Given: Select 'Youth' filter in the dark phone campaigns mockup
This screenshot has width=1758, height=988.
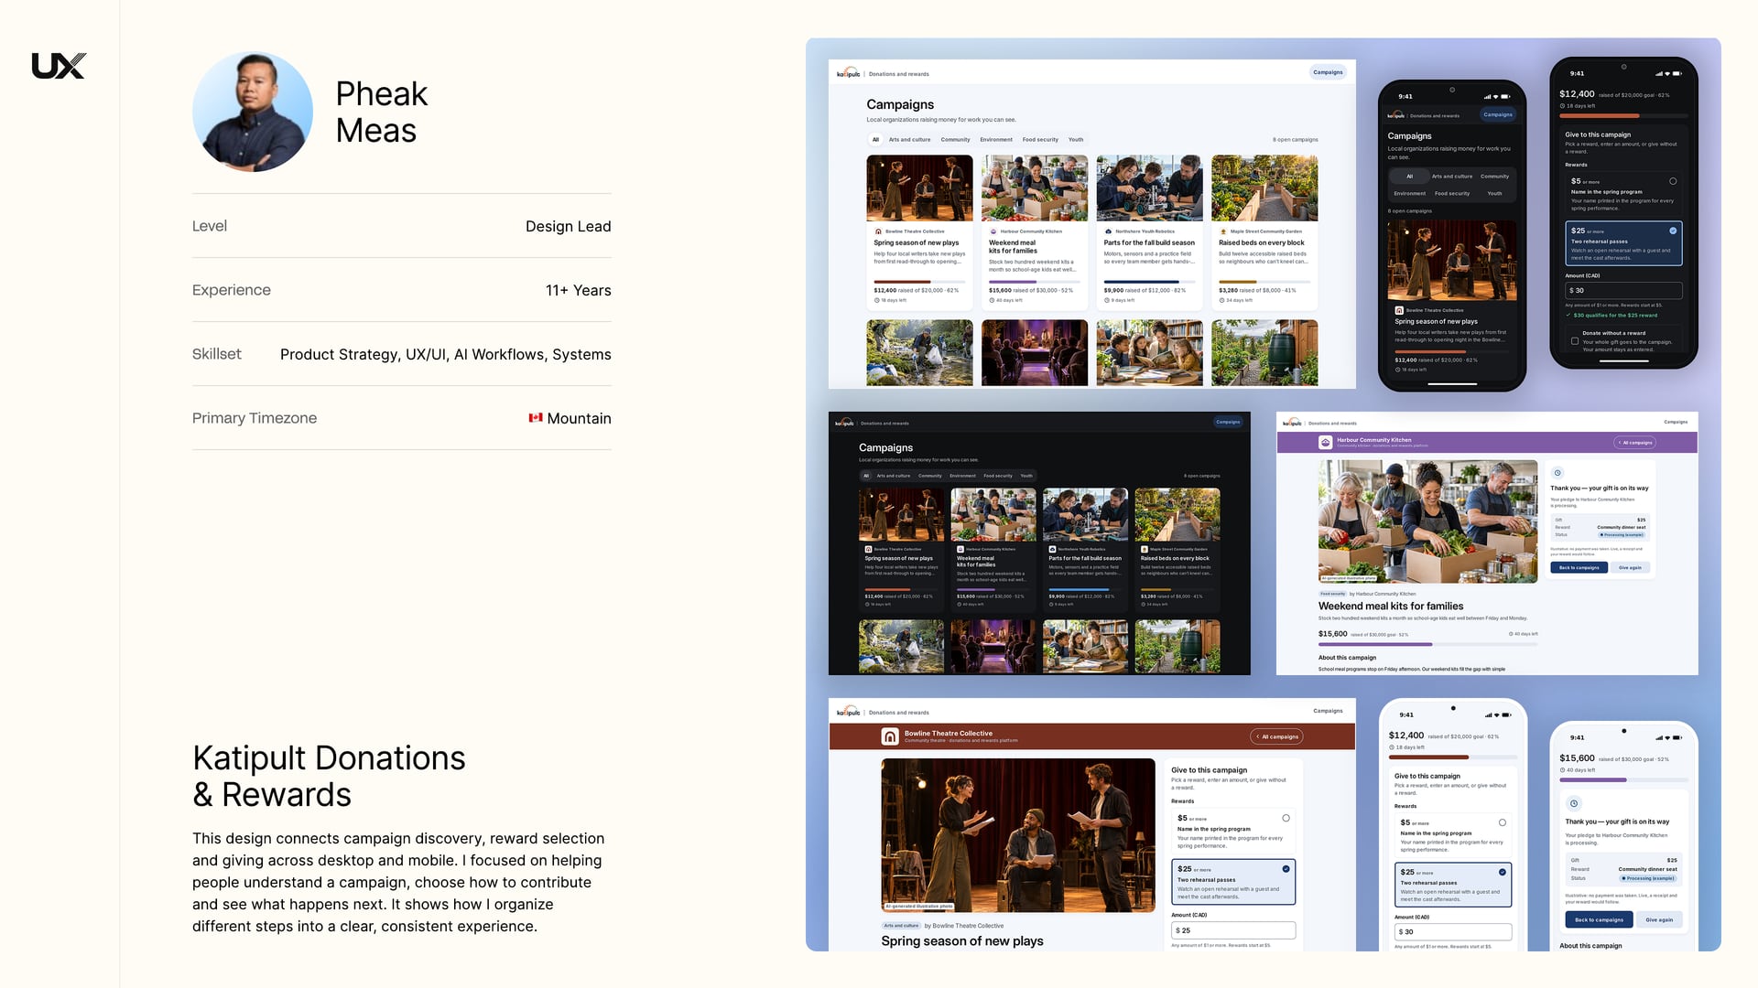Looking at the screenshot, I should point(1494,193).
